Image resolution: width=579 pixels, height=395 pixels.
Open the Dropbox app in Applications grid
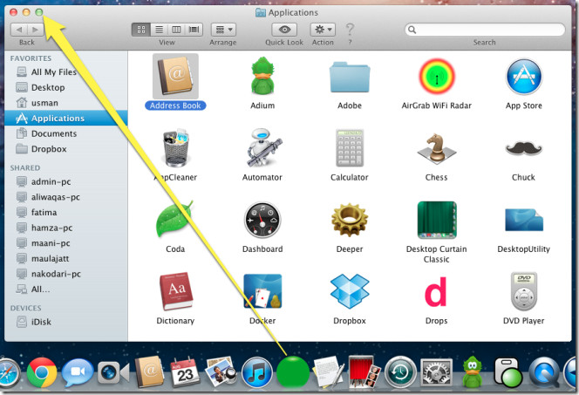[x=350, y=291]
